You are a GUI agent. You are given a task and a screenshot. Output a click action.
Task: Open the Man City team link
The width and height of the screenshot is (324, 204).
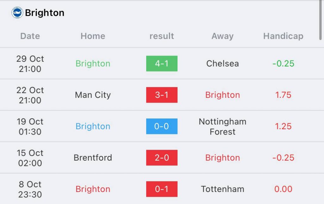pyautogui.click(x=93, y=95)
